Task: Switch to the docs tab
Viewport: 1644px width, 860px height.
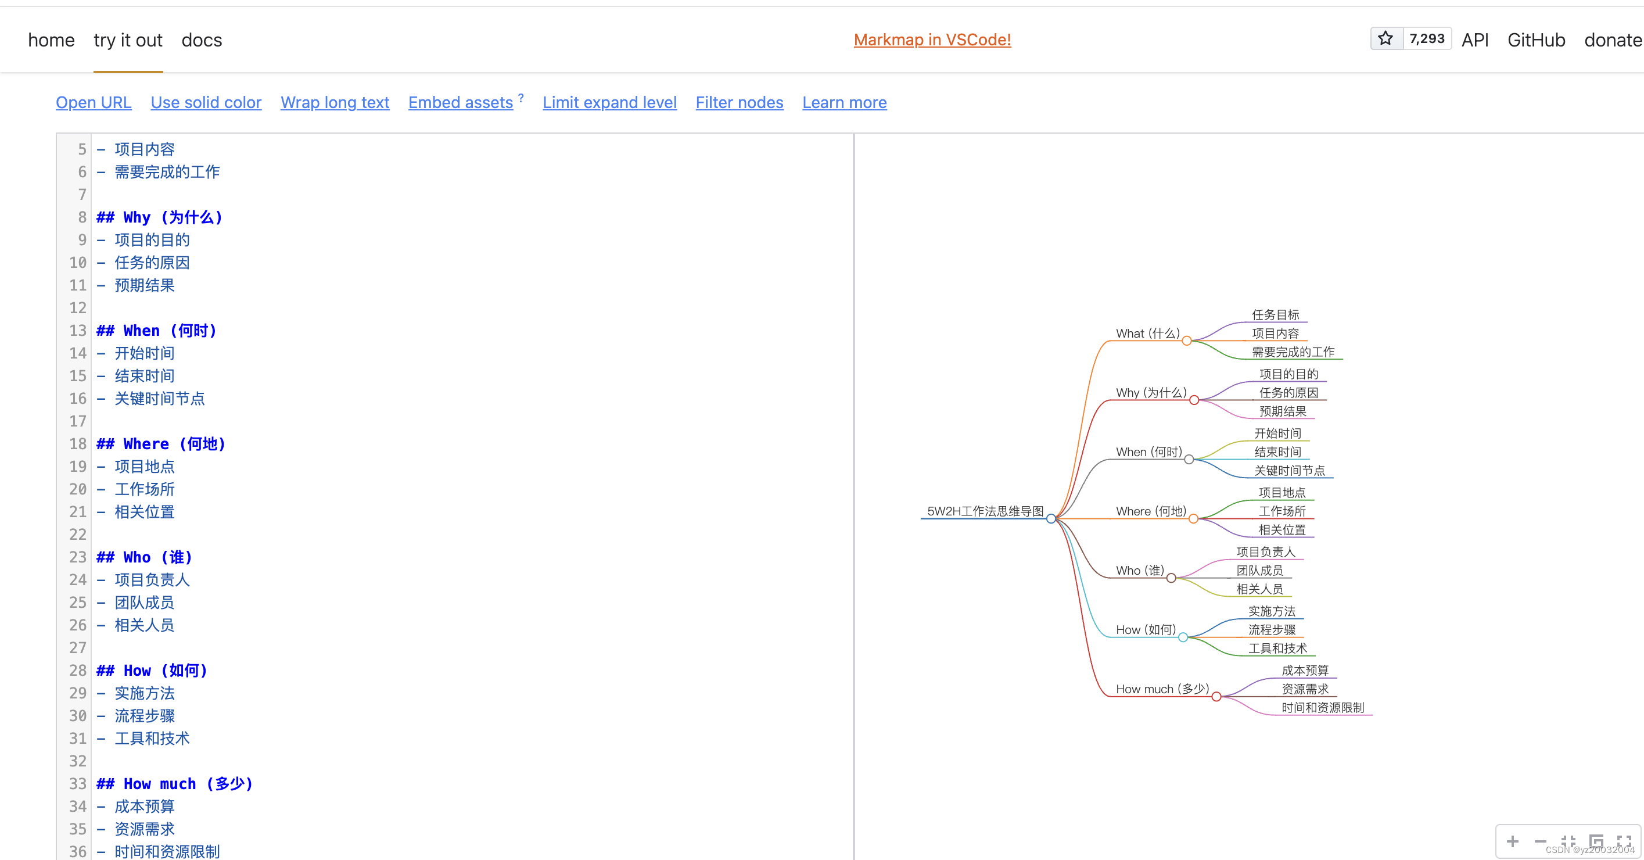Action: click(x=202, y=40)
